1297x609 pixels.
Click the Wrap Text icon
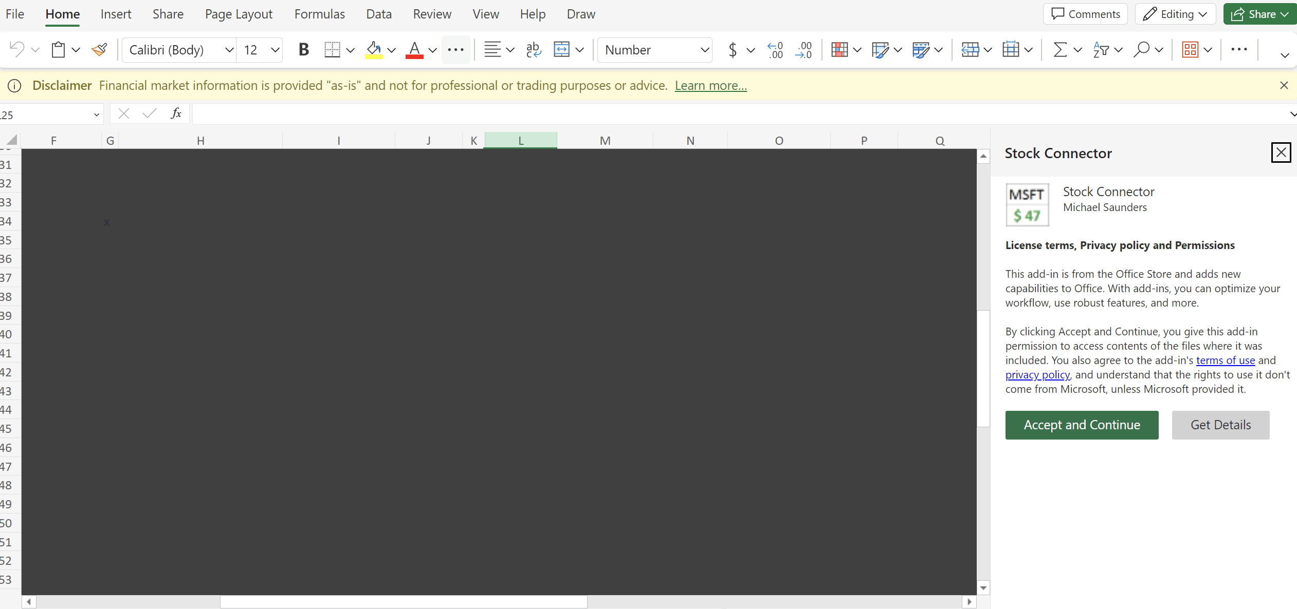tap(533, 50)
